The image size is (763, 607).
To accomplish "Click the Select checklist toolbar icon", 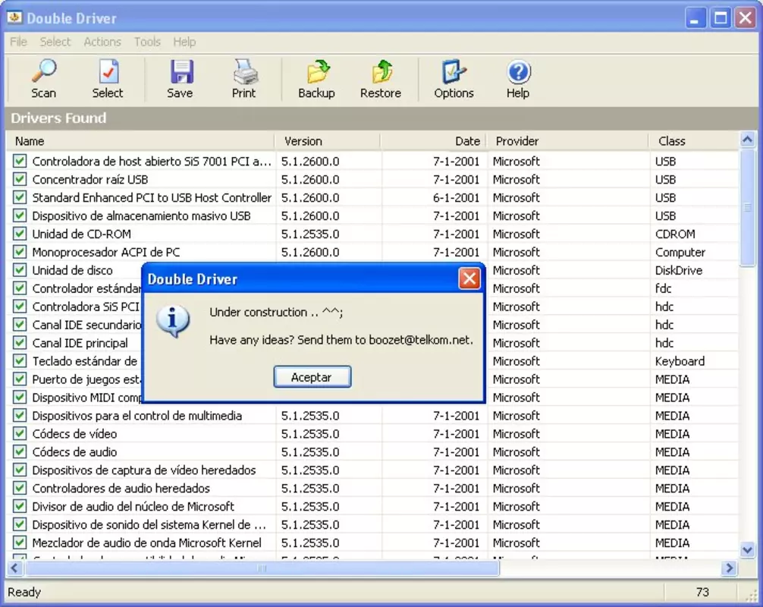I will click(108, 71).
